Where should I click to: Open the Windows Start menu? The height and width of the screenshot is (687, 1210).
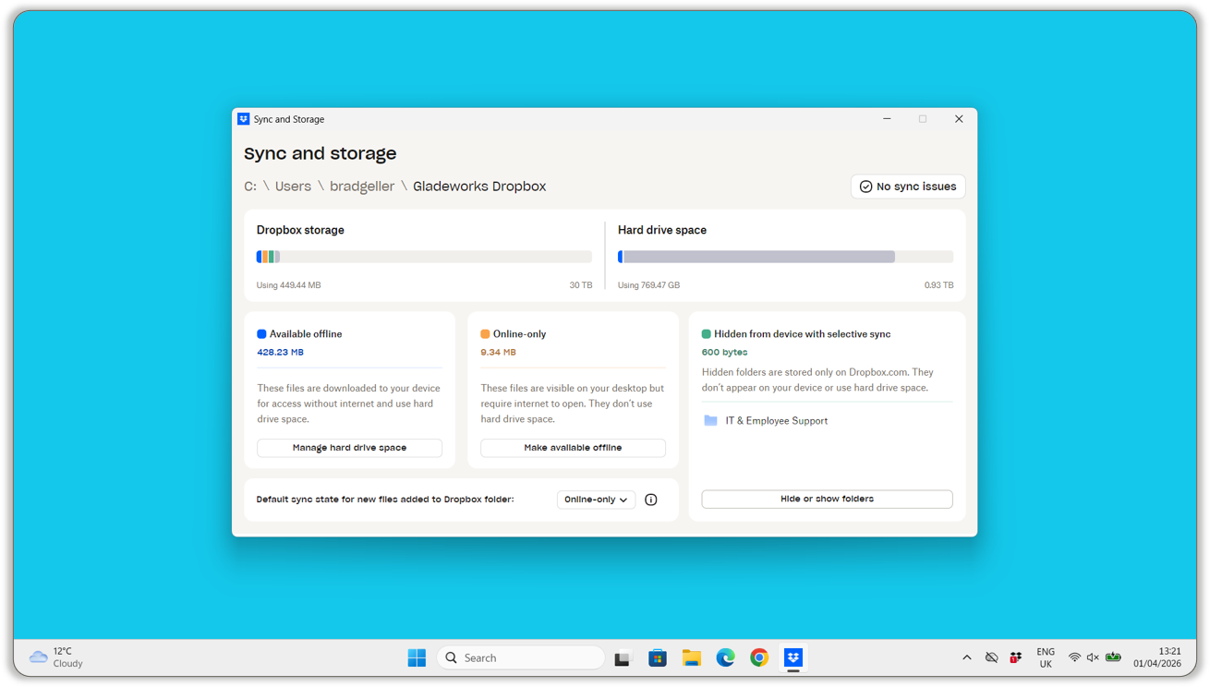point(417,657)
